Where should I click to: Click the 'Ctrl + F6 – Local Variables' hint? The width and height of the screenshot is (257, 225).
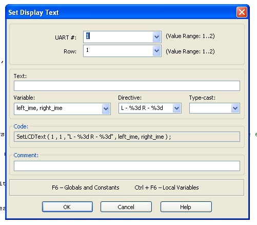(x=167, y=188)
